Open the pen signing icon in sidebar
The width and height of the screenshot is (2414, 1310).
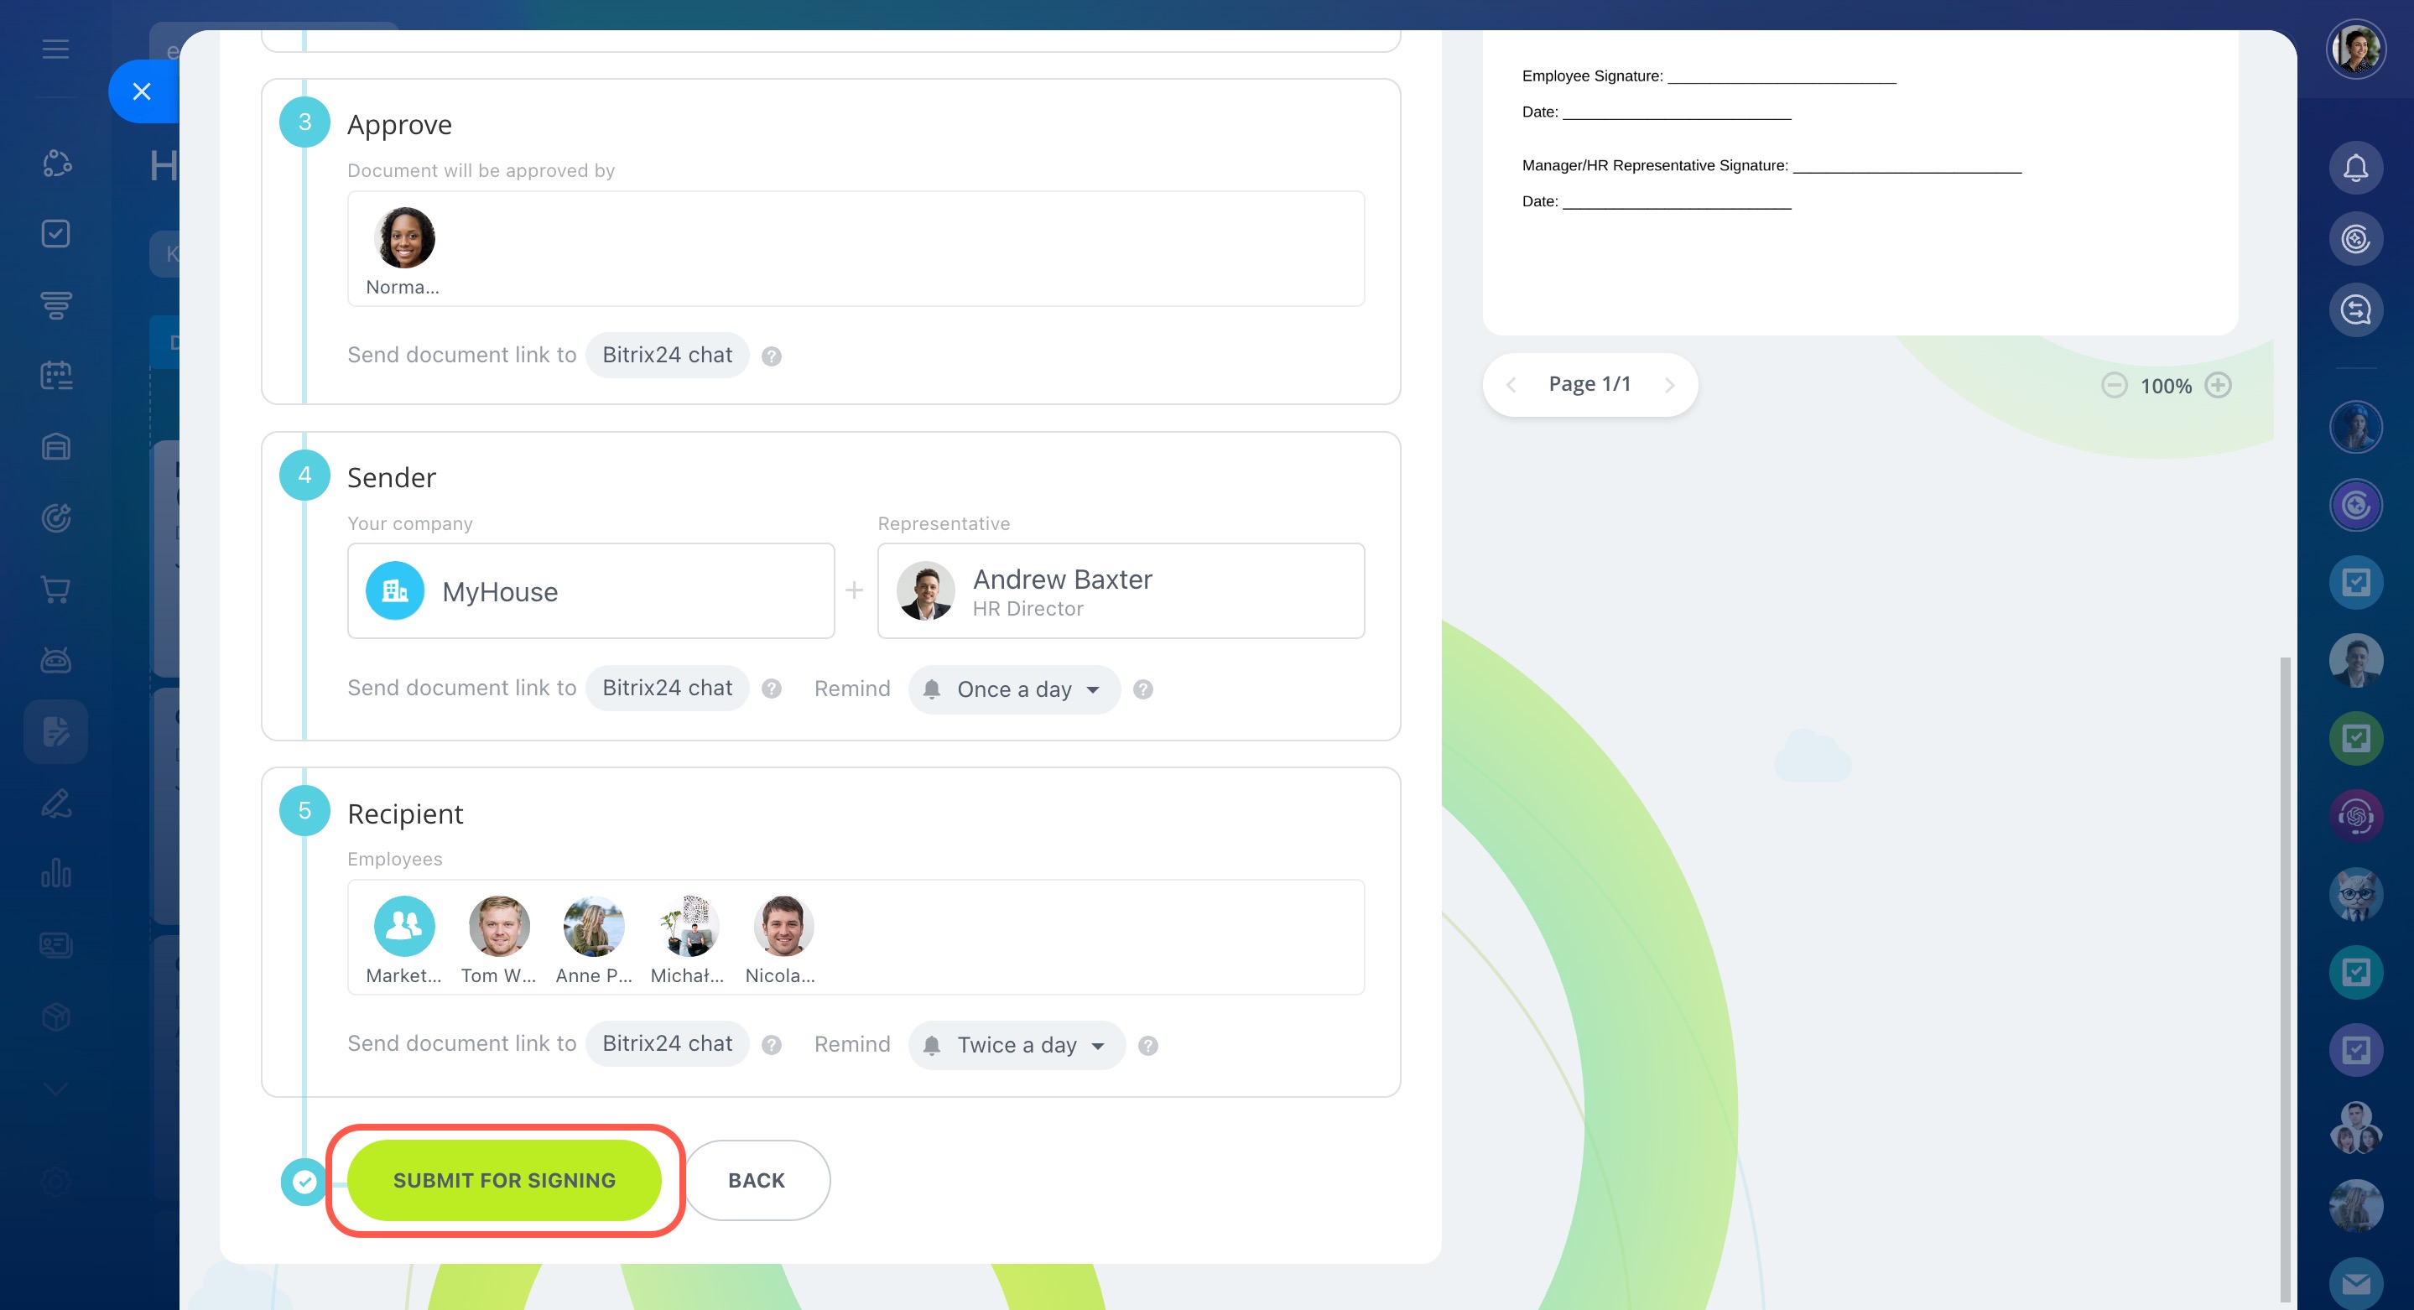[55, 803]
